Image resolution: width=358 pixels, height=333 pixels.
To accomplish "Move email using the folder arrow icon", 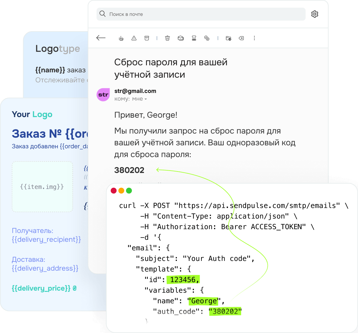I will (x=228, y=38).
